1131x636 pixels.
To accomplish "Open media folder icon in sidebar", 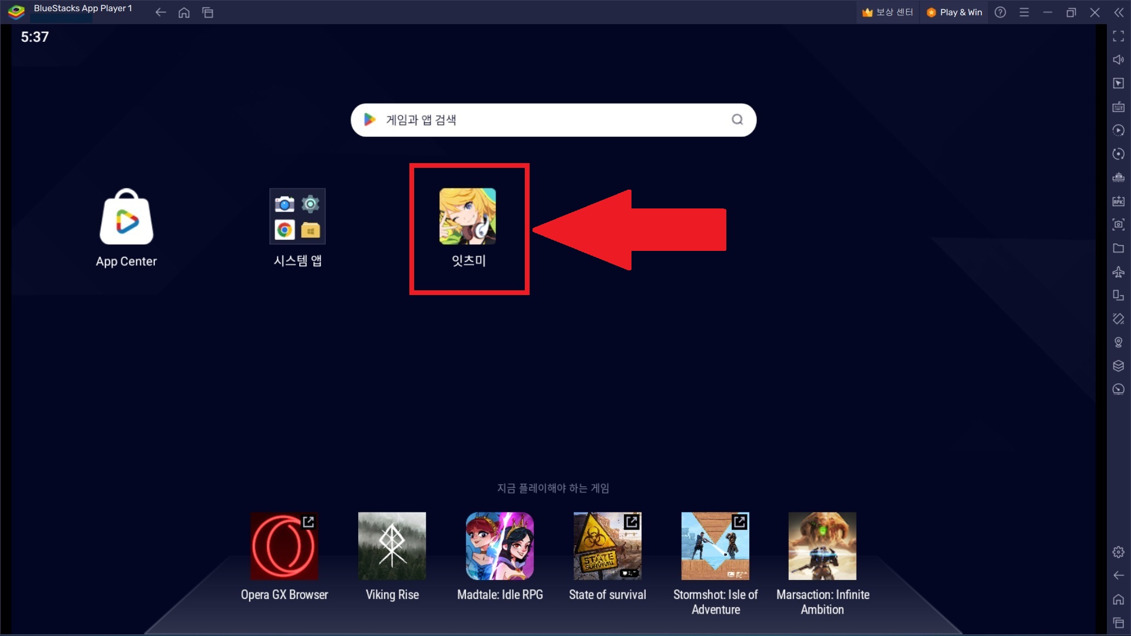I will 1119,249.
